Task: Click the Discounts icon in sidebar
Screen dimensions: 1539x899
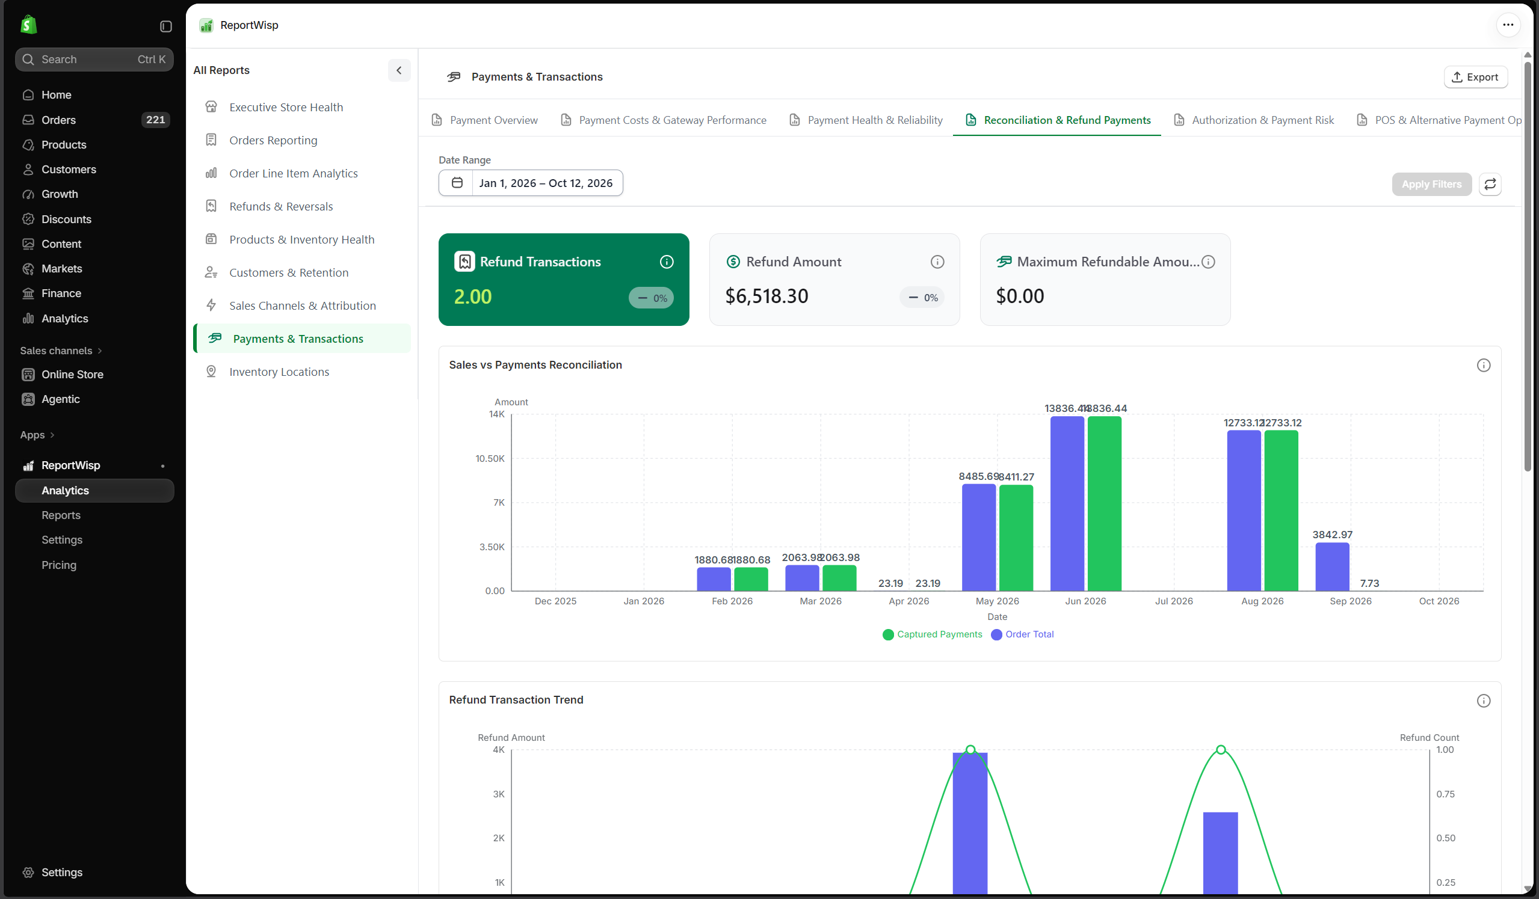Action: coord(28,219)
